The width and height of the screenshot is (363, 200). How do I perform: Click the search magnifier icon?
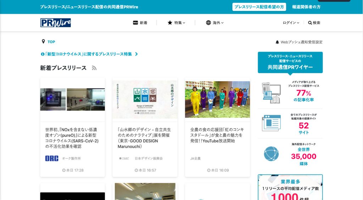pos(310,23)
